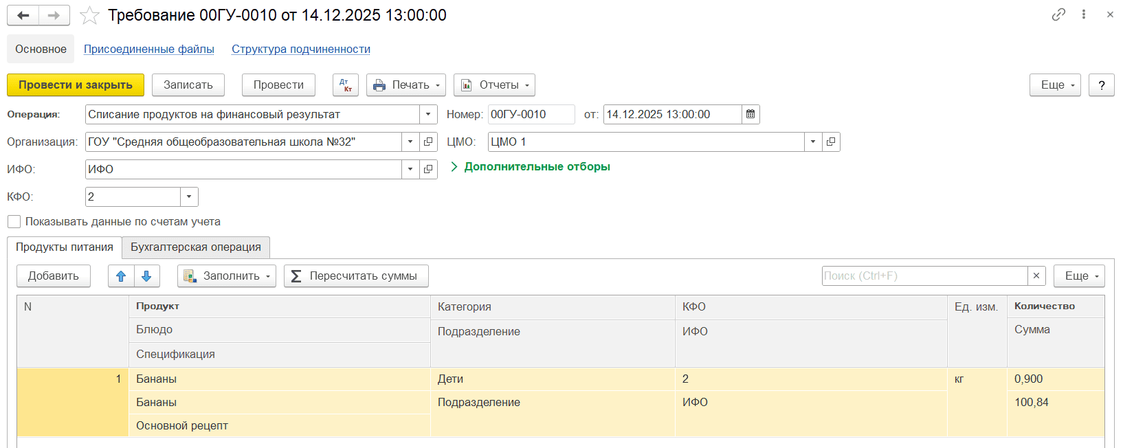Screen dimensions: 1123x448
Task: Open the calendar date picker
Action: pos(750,115)
